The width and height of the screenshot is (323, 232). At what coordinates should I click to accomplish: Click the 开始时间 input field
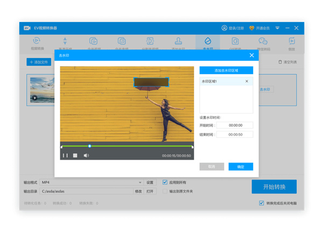coord(235,125)
